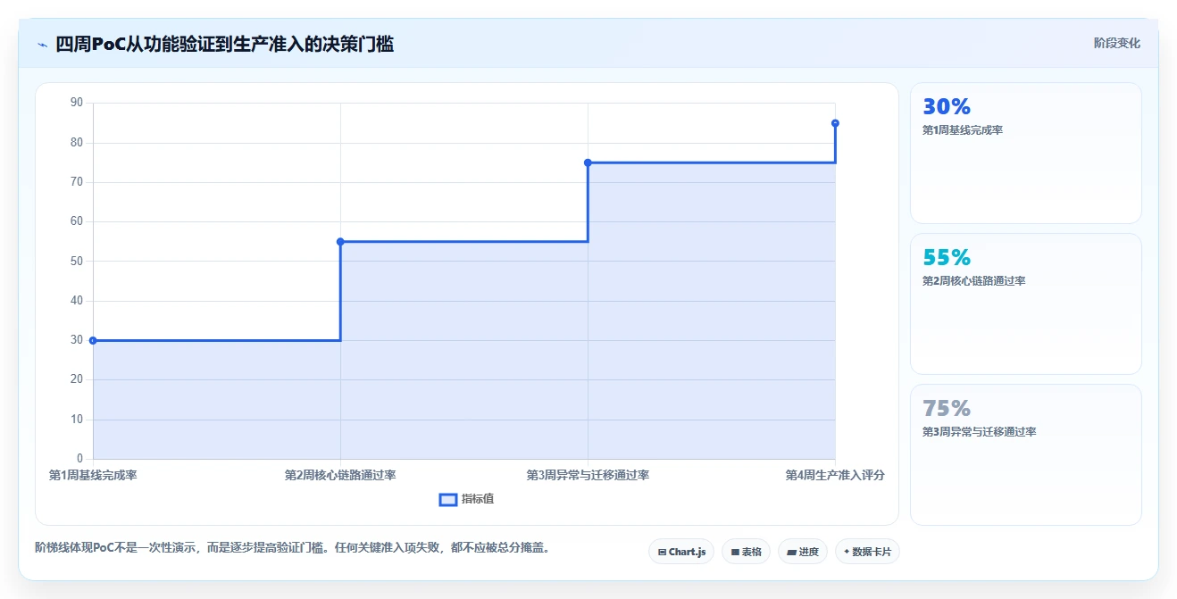The image size is (1177, 599).
Task: Click the footnote text starting 阶梯线体现PoC
Action: [292, 547]
